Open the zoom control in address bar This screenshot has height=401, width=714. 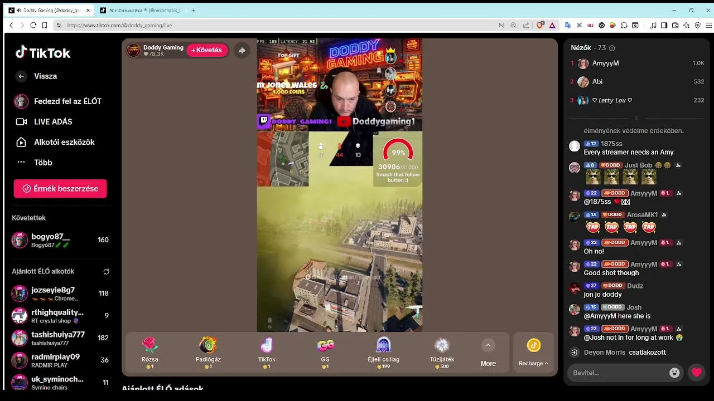513,25
